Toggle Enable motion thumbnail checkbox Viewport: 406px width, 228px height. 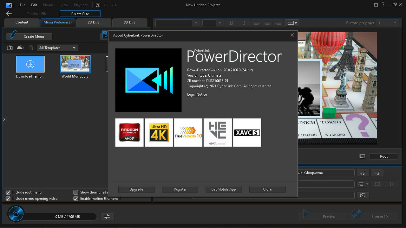click(76, 199)
